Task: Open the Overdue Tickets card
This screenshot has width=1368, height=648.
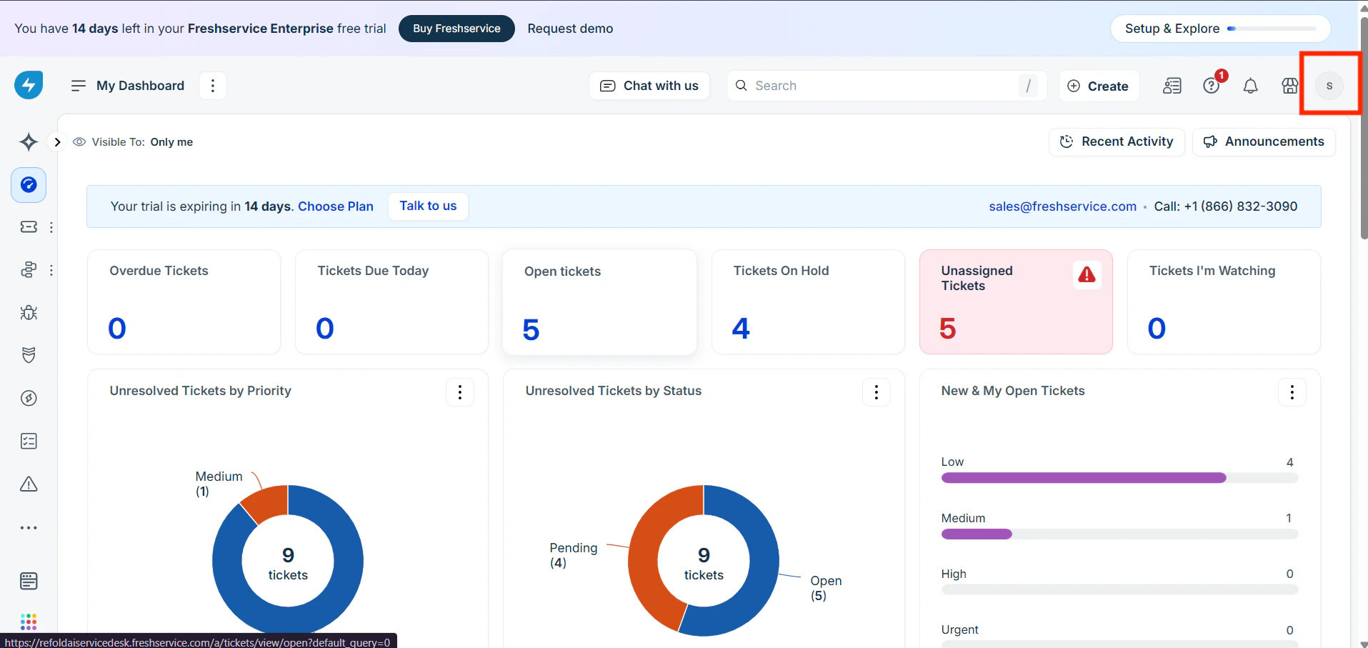Action: tap(184, 301)
